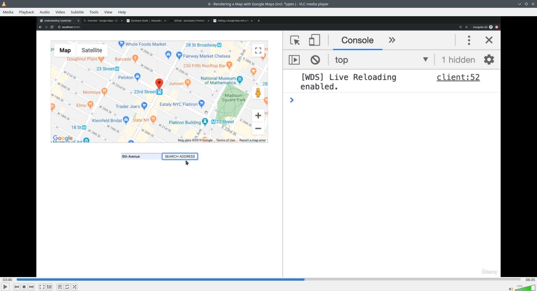
Task: Zoom out the map with minus
Action: pyautogui.click(x=258, y=128)
